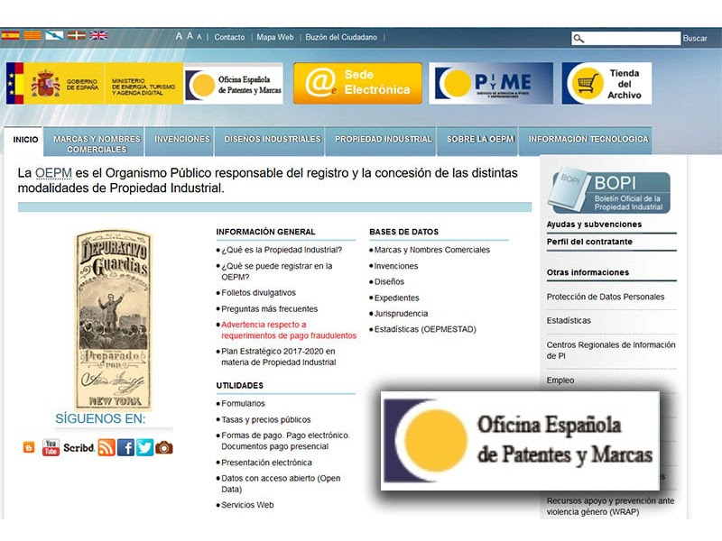Select the Basque flag language icon
The height and width of the screenshot is (541, 722).
coord(77,35)
